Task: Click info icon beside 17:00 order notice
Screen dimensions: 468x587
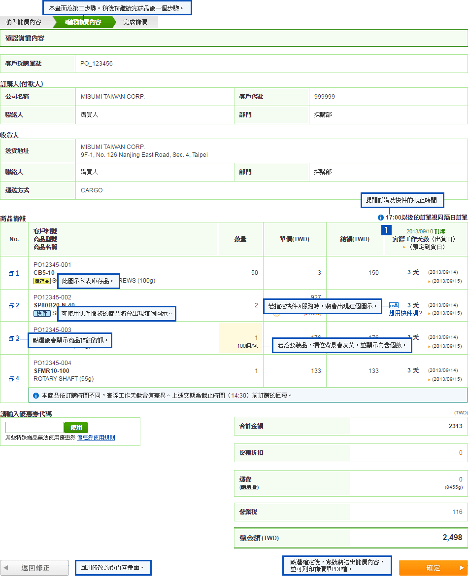Action: click(380, 218)
